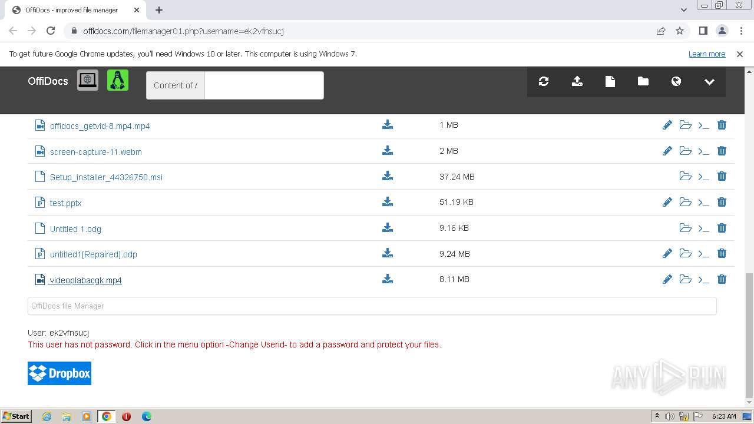Click the OffiDocs file Manager text field
The image size is (754, 424).
point(372,306)
